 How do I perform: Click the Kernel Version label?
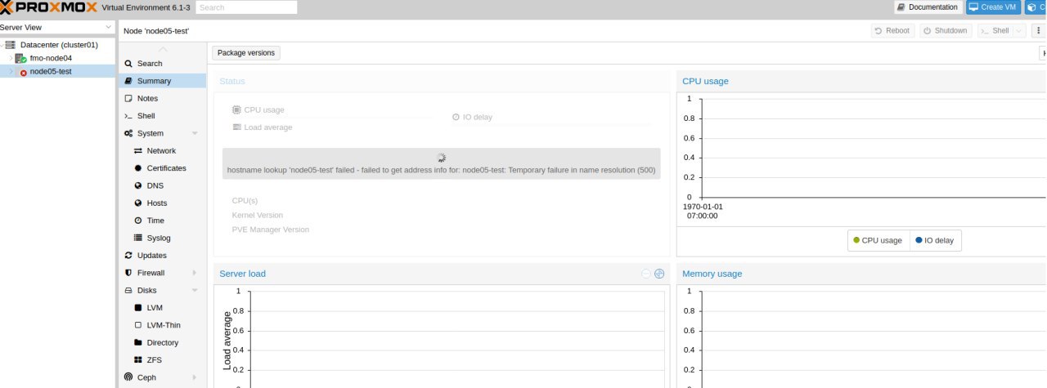[x=258, y=215]
